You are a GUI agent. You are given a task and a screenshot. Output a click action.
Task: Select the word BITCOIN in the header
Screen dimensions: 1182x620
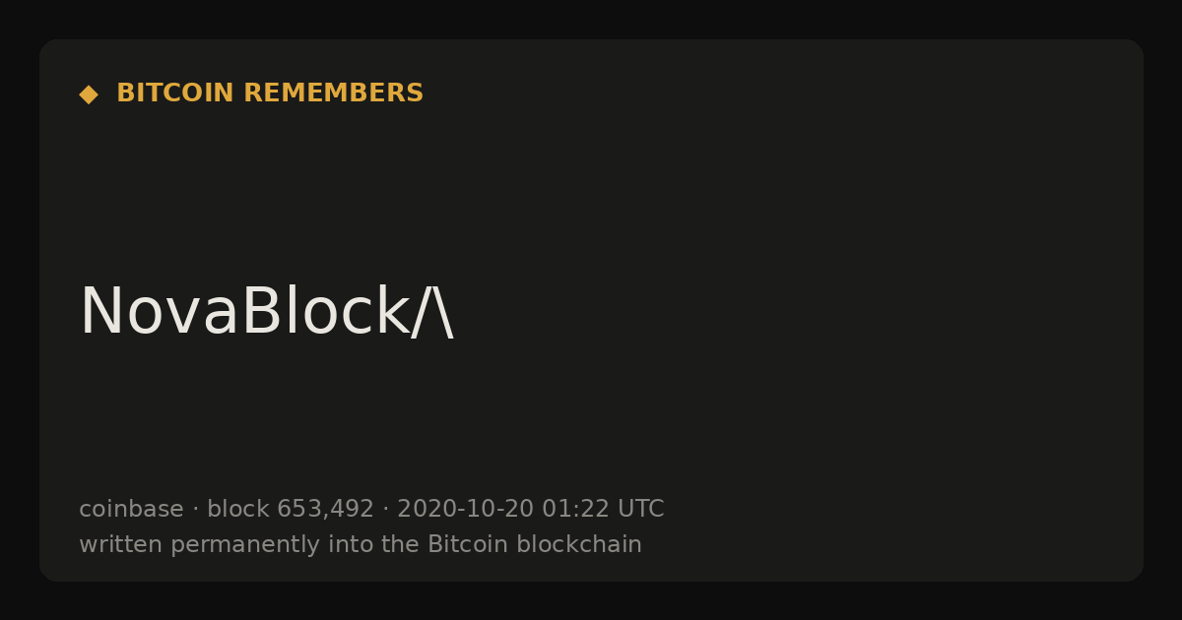(x=176, y=93)
